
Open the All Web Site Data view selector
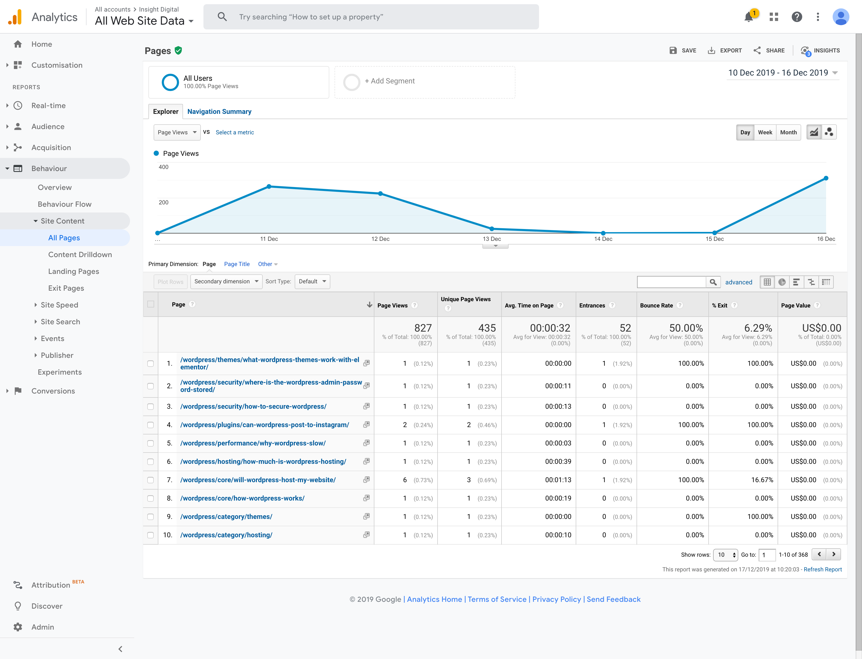tap(144, 21)
